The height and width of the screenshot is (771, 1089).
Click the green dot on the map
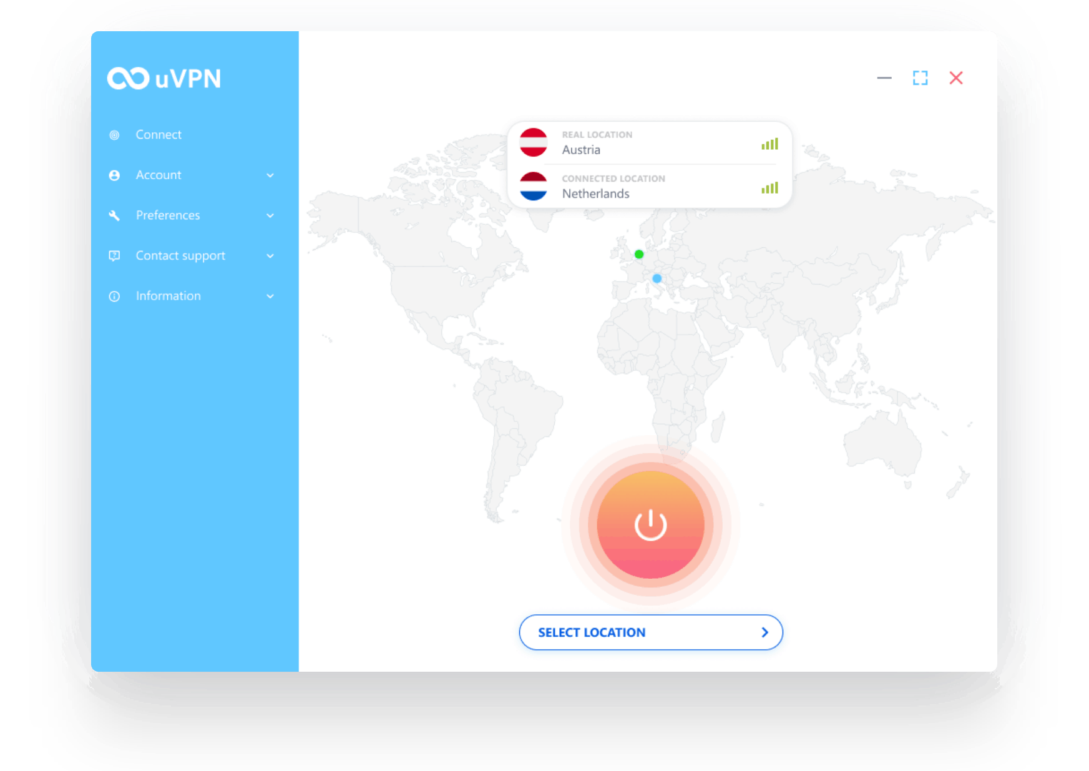point(639,254)
